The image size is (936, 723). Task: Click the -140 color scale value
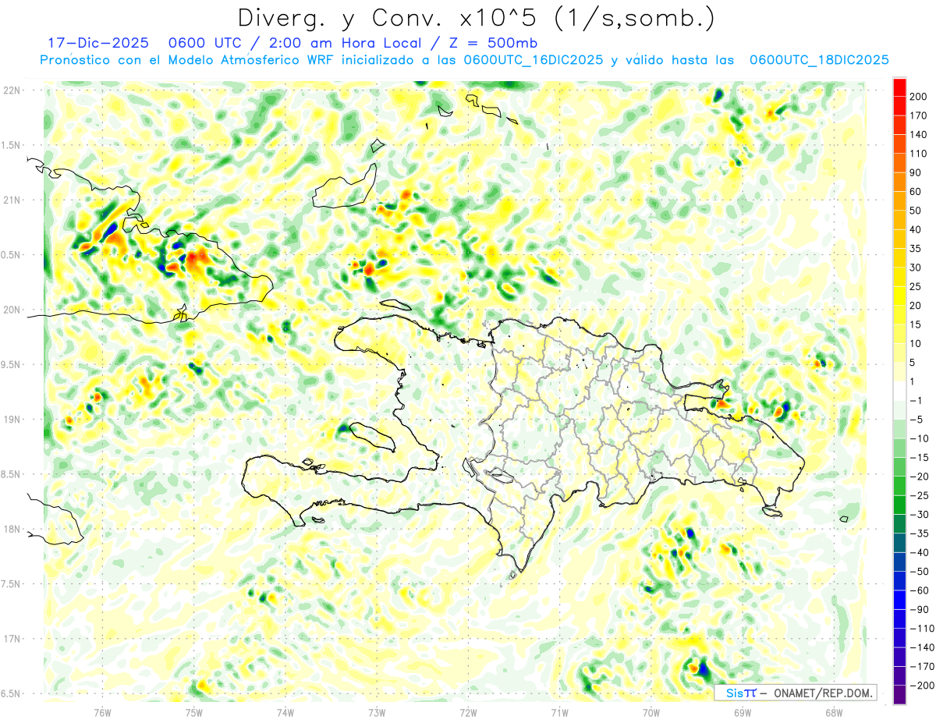tap(924, 647)
